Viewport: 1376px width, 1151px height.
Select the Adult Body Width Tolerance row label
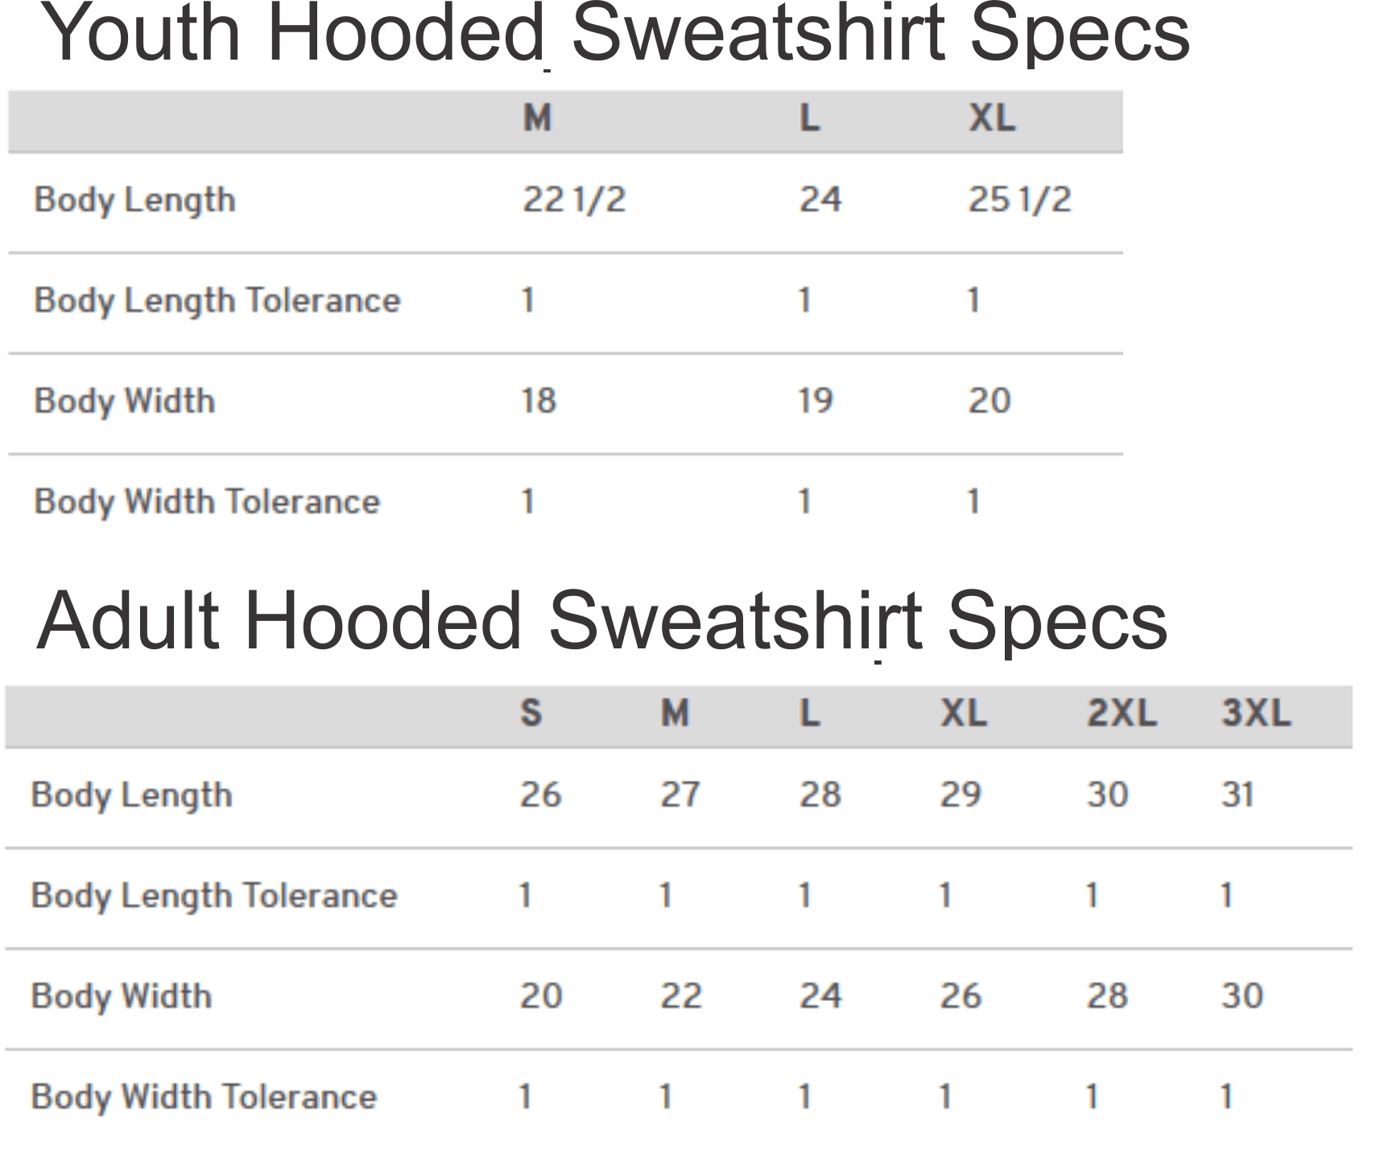click(x=204, y=1097)
